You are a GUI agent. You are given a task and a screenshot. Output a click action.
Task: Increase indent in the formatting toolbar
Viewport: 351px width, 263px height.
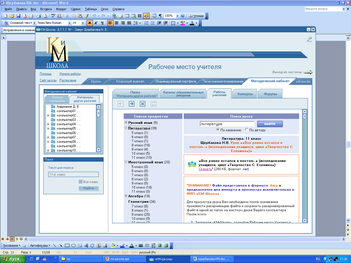[165, 23]
